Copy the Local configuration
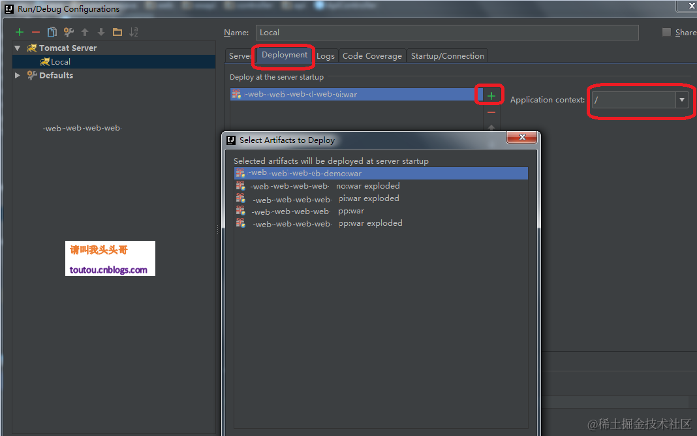This screenshot has width=697, height=436. tap(52, 31)
